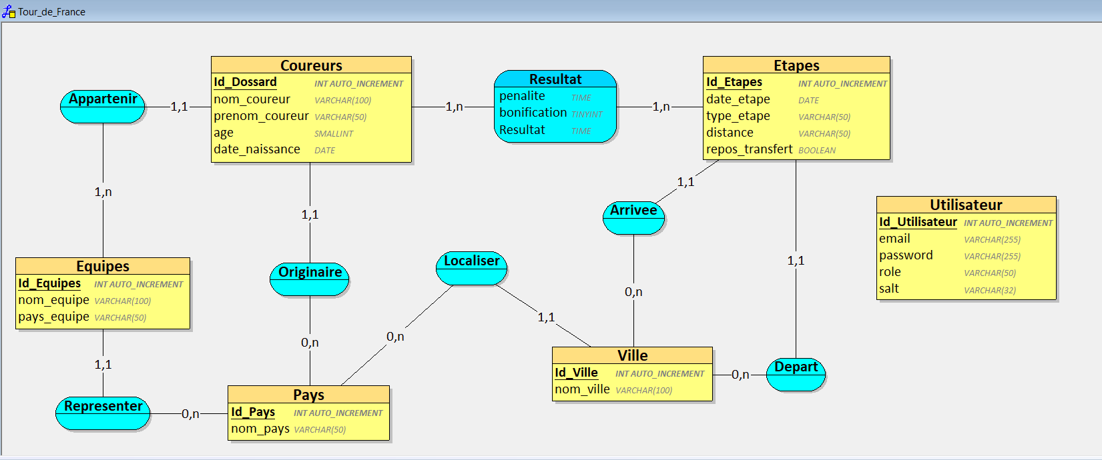Click the Equipes entity title
This screenshot has height=460, width=1102.
103,266
